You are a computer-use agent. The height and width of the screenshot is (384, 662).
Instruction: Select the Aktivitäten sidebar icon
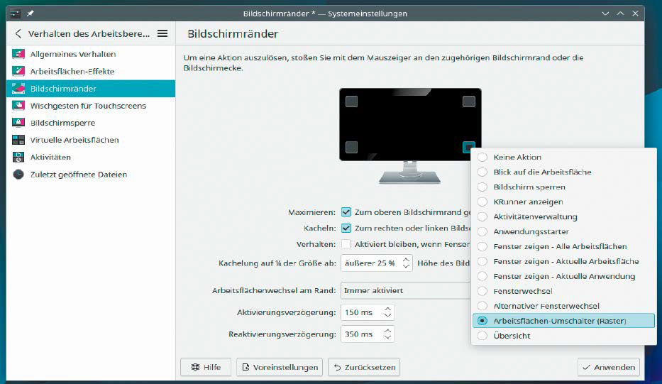click(x=18, y=157)
